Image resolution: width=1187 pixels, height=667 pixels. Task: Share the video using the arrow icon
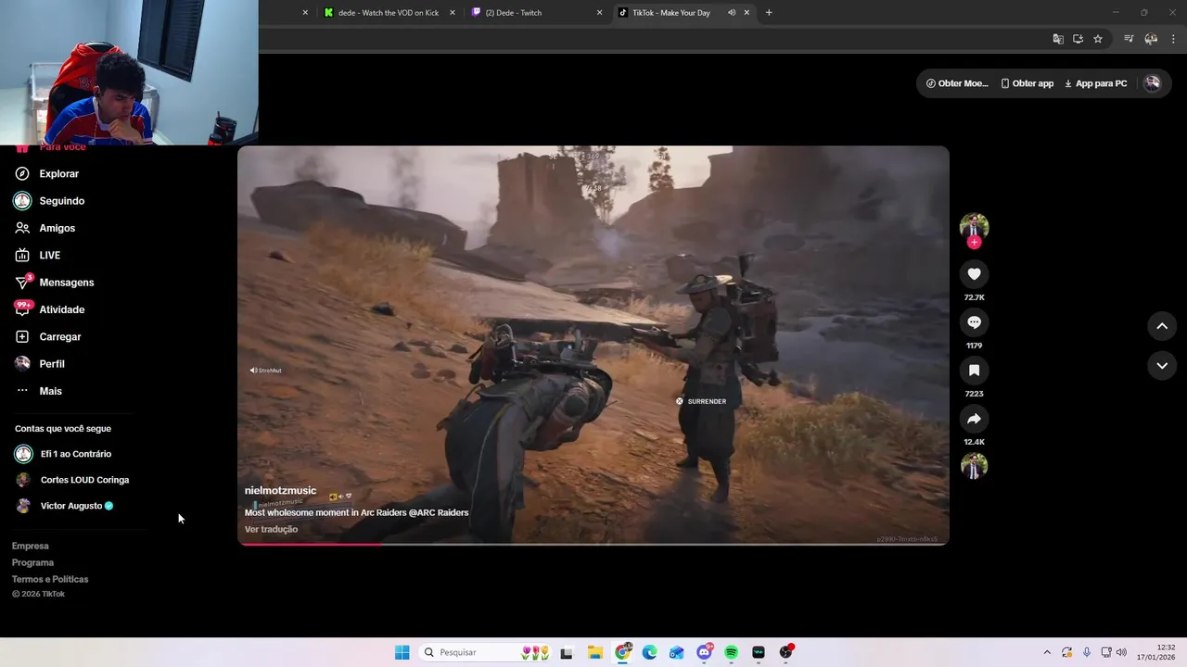point(974,419)
